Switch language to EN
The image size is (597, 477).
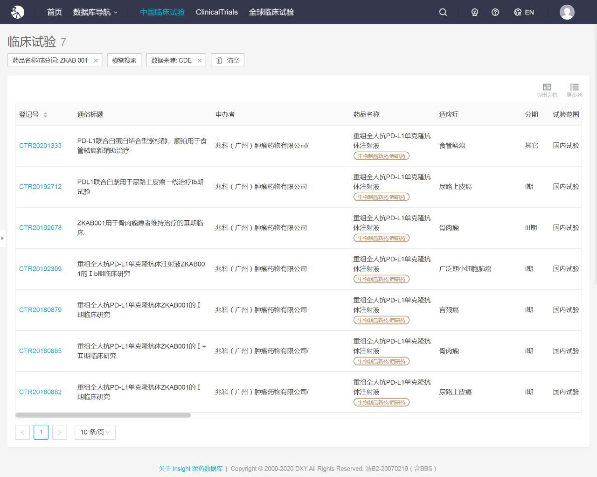click(x=524, y=12)
